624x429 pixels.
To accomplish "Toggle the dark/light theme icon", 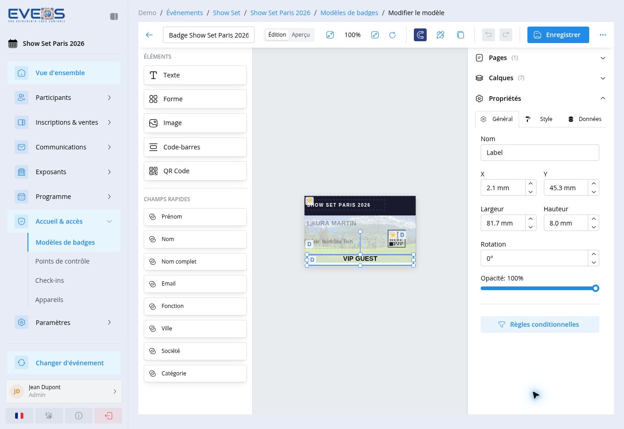I will pos(49,416).
